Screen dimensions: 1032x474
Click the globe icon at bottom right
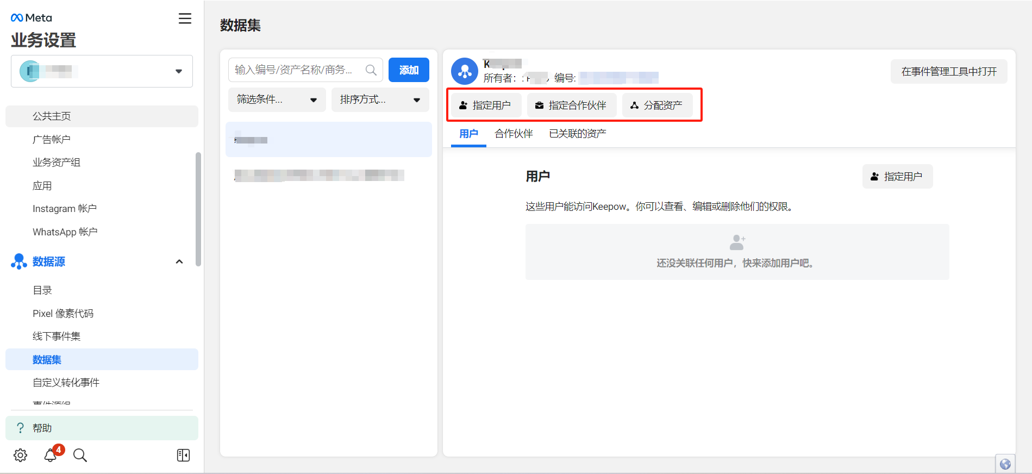point(1005,464)
